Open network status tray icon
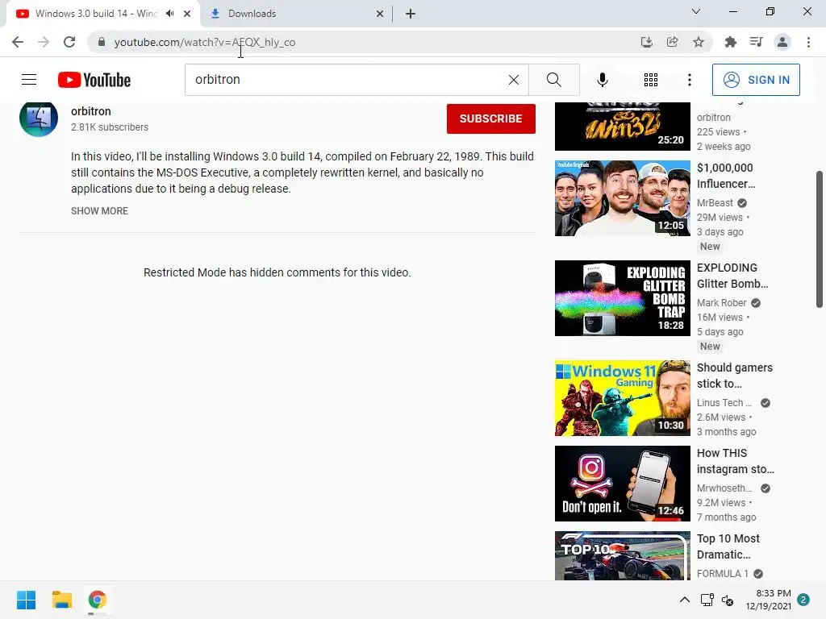The width and height of the screenshot is (826, 619). click(707, 600)
